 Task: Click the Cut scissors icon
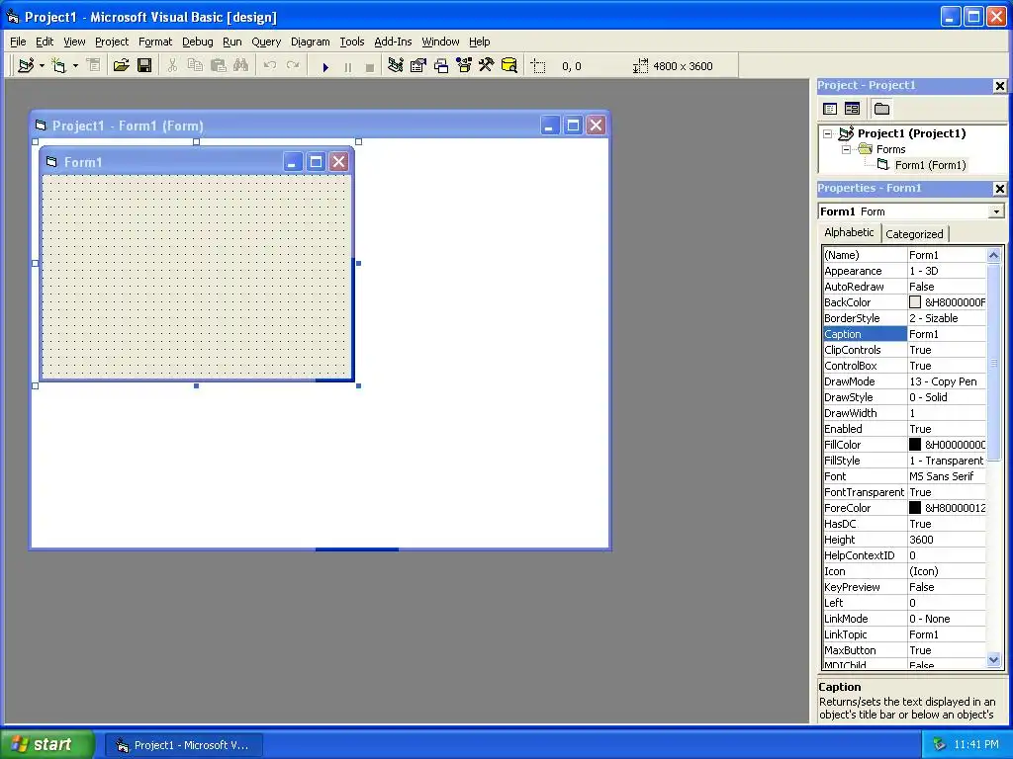[x=172, y=65]
